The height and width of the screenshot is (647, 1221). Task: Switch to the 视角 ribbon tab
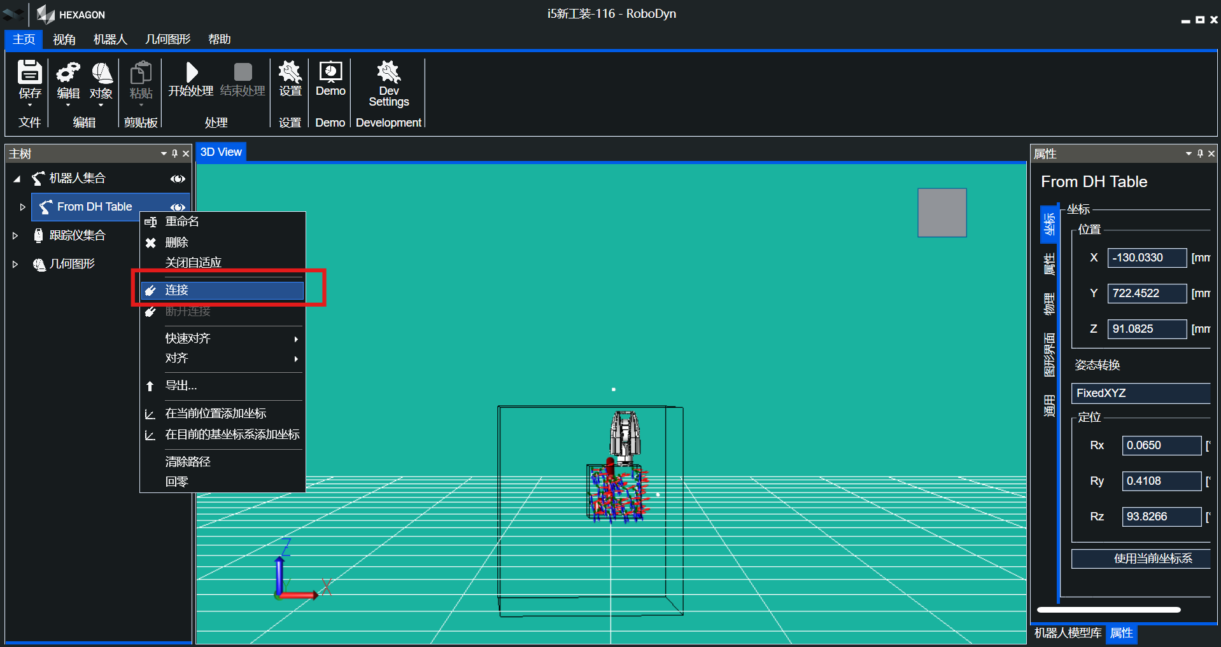tap(64, 39)
